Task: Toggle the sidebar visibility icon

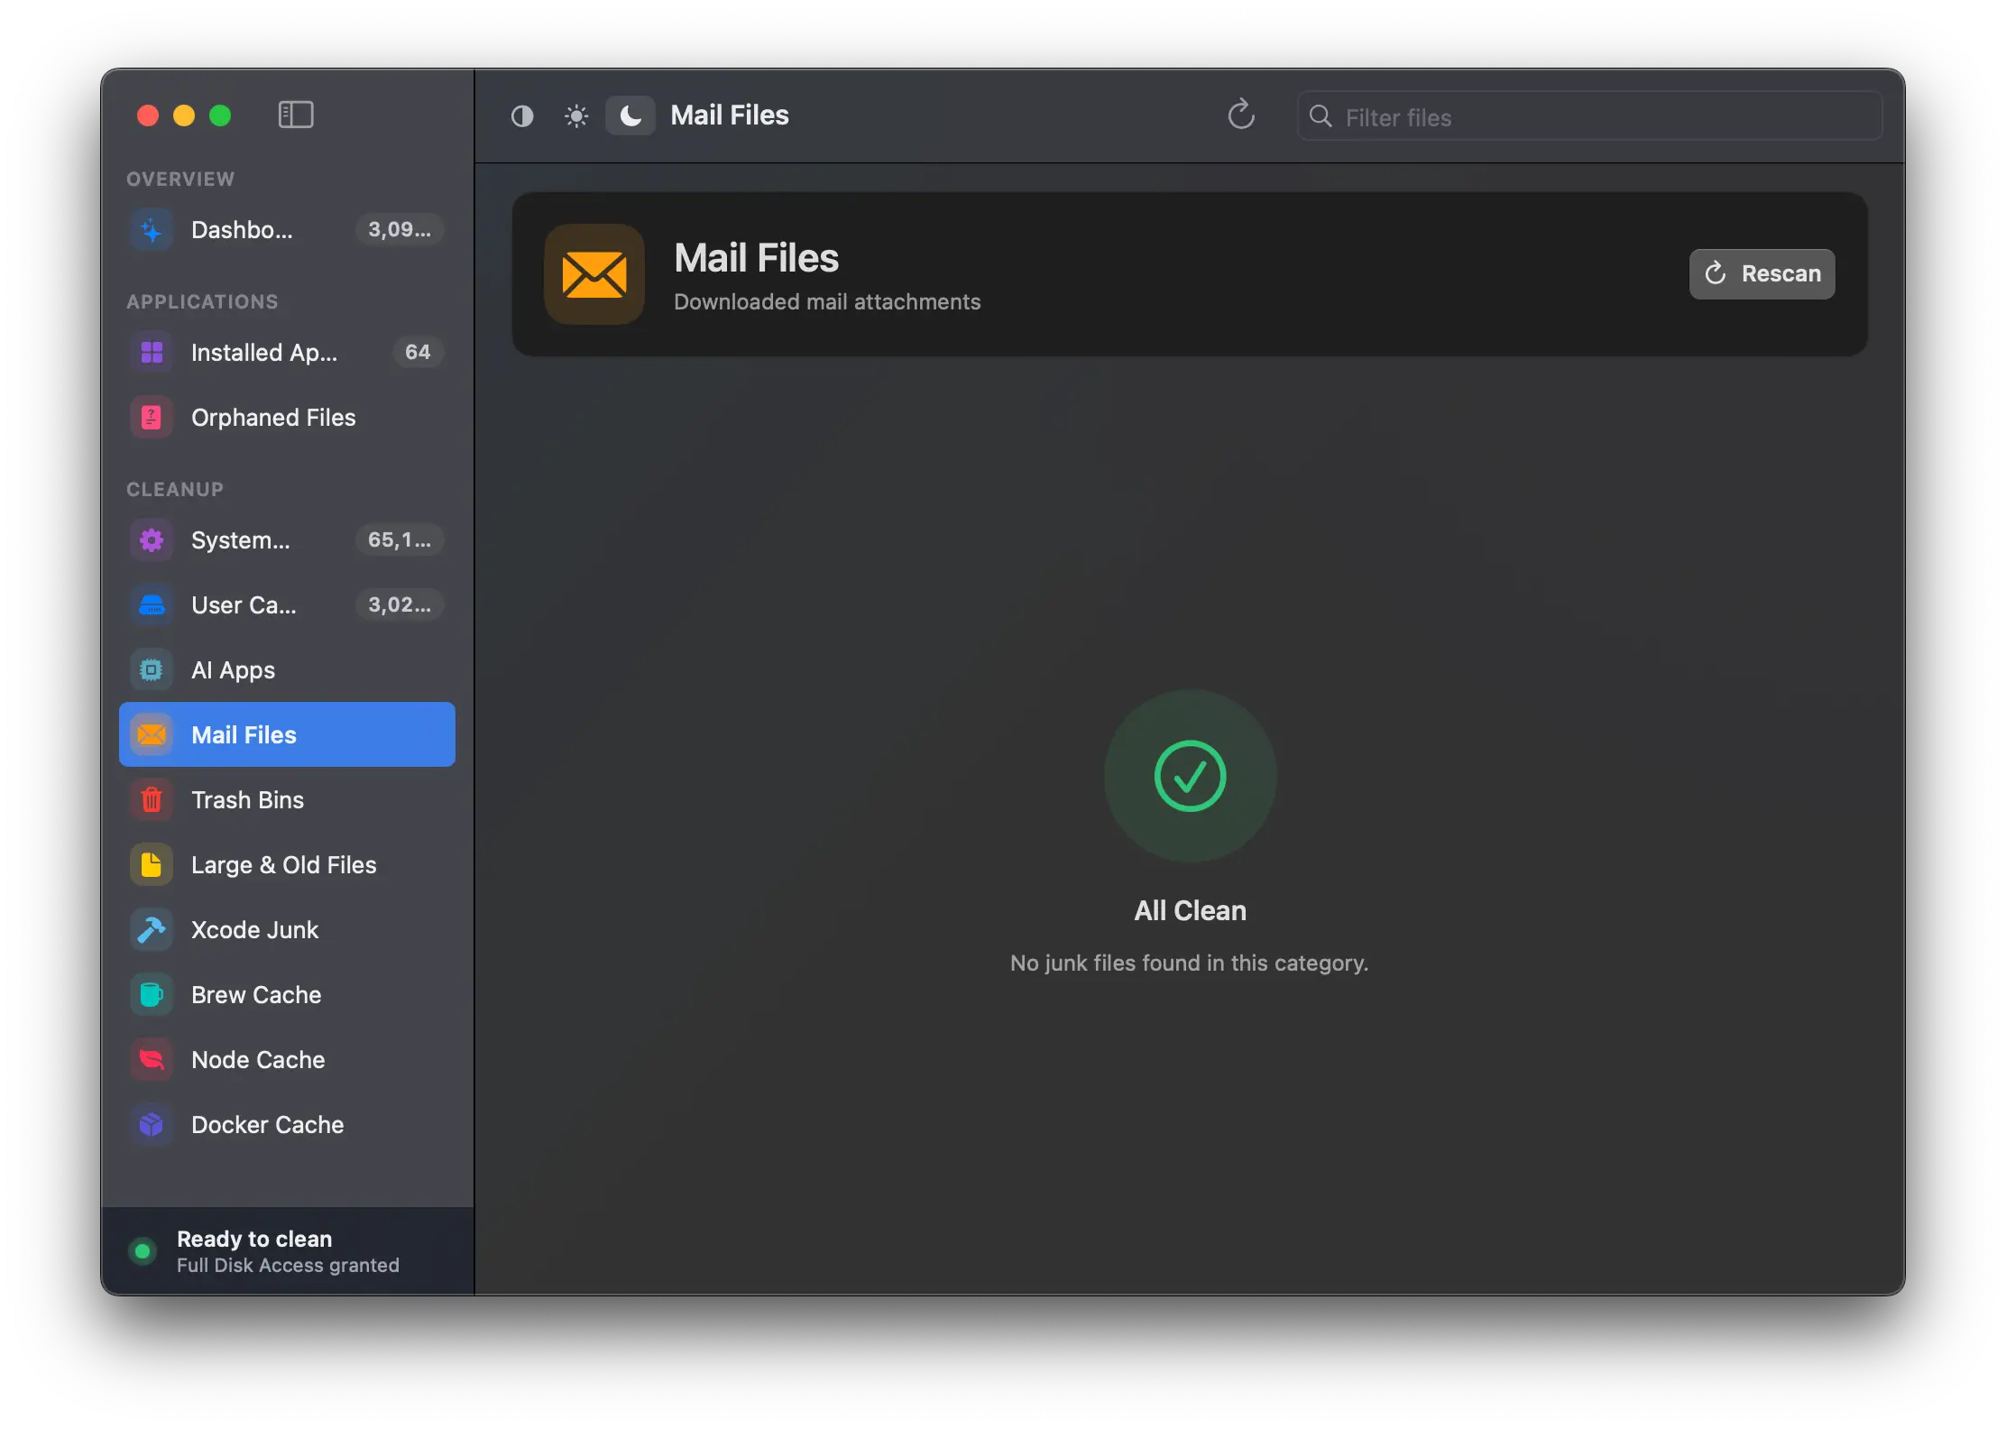Action: pos(295,115)
